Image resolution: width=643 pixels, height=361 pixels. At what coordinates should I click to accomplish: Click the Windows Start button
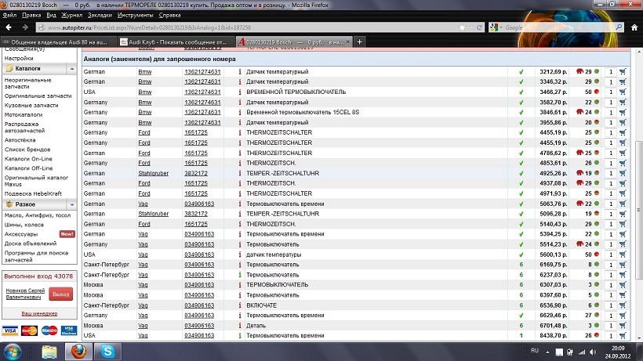(x=13, y=352)
